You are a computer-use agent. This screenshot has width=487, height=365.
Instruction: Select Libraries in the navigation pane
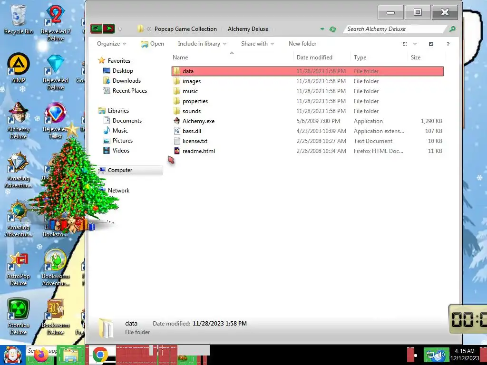(x=113, y=110)
